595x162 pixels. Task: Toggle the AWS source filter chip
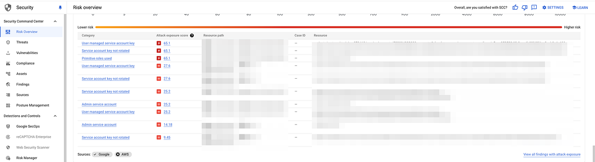[x=123, y=154]
